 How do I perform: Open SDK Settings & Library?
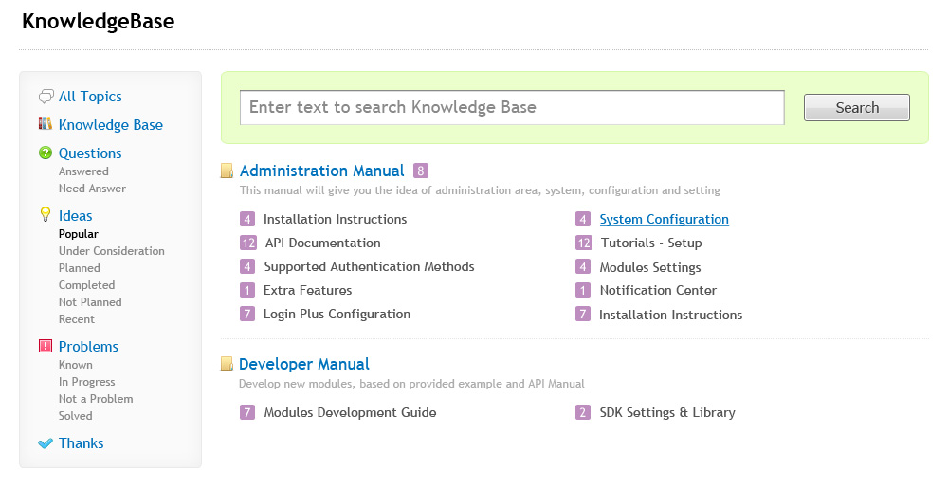coord(666,412)
